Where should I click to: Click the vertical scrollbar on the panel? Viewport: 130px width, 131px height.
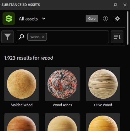127,28
